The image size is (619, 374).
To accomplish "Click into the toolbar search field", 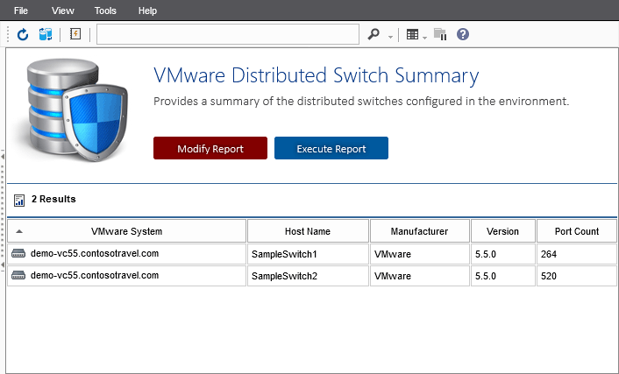I will click(228, 34).
